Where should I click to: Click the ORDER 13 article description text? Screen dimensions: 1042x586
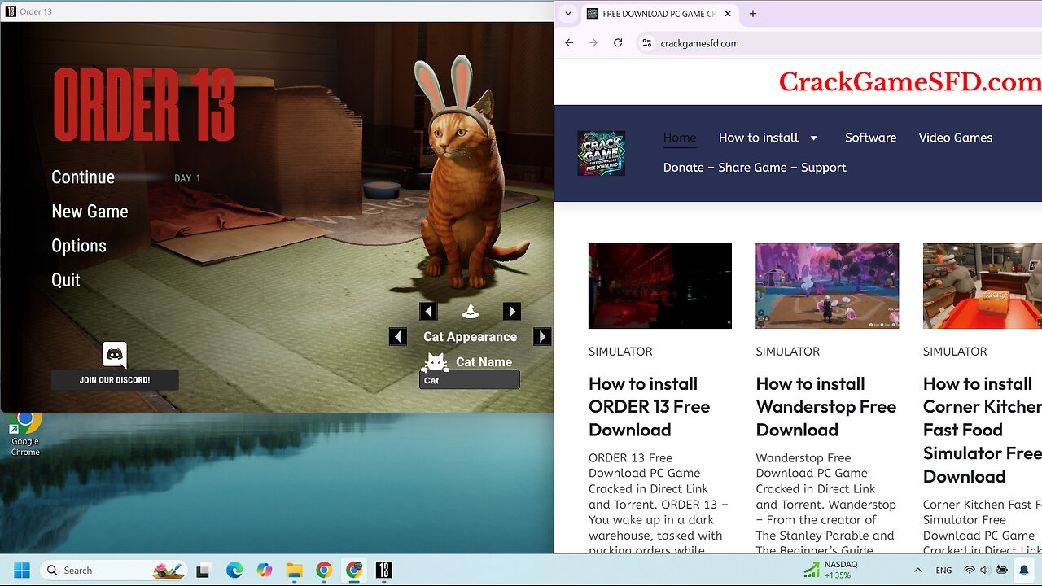click(x=658, y=502)
